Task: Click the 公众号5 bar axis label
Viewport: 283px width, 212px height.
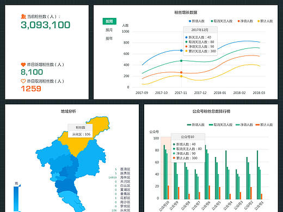Action: point(217,206)
